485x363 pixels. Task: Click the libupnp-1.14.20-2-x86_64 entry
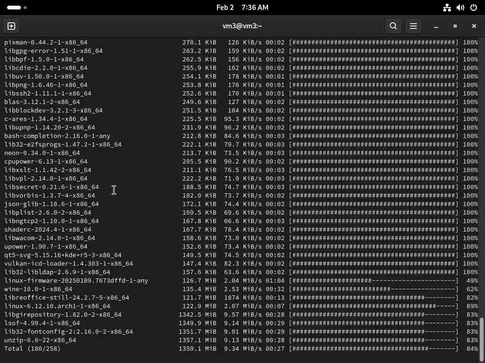click(x=49, y=127)
